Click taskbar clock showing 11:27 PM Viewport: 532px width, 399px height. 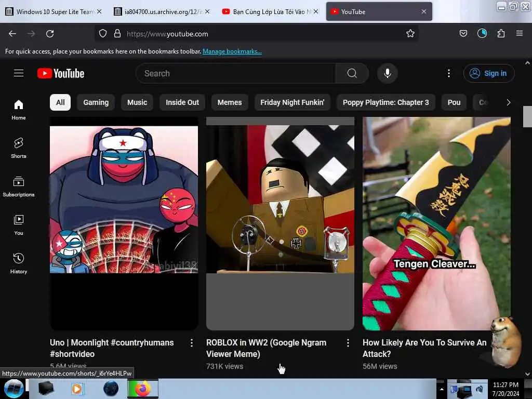click(x=506, y=389)
